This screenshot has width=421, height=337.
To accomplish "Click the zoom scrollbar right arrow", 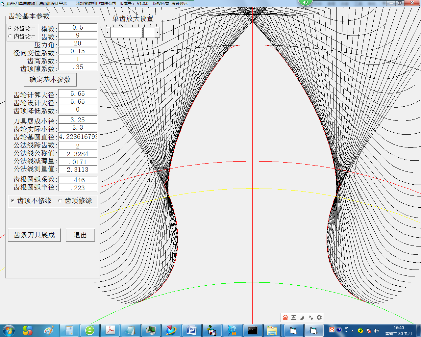I will click(x=158, y=32).
